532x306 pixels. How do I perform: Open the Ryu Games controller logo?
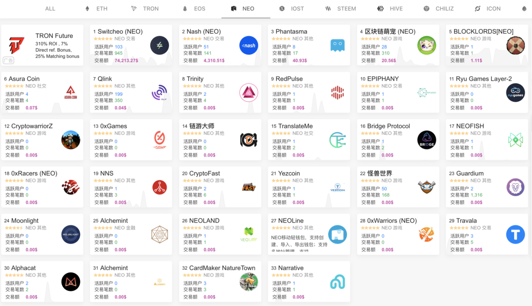pyautogui.click(x=515, y=92)
